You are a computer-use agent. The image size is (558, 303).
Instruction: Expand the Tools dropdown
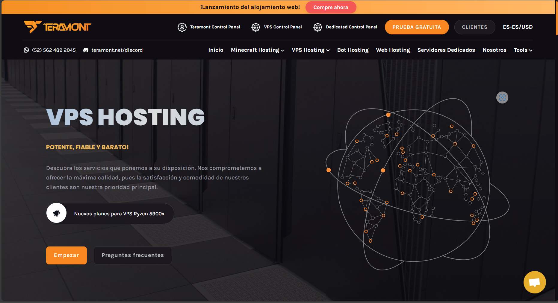point(523,50)
